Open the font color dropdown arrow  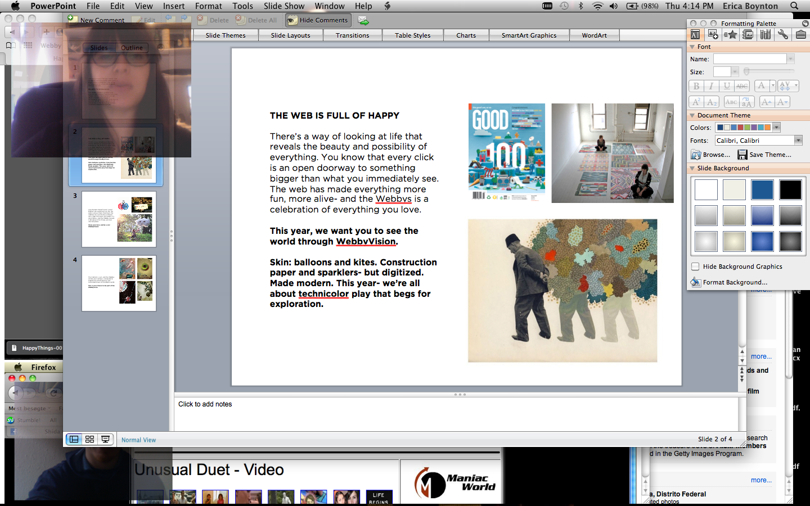coord(772,86)
